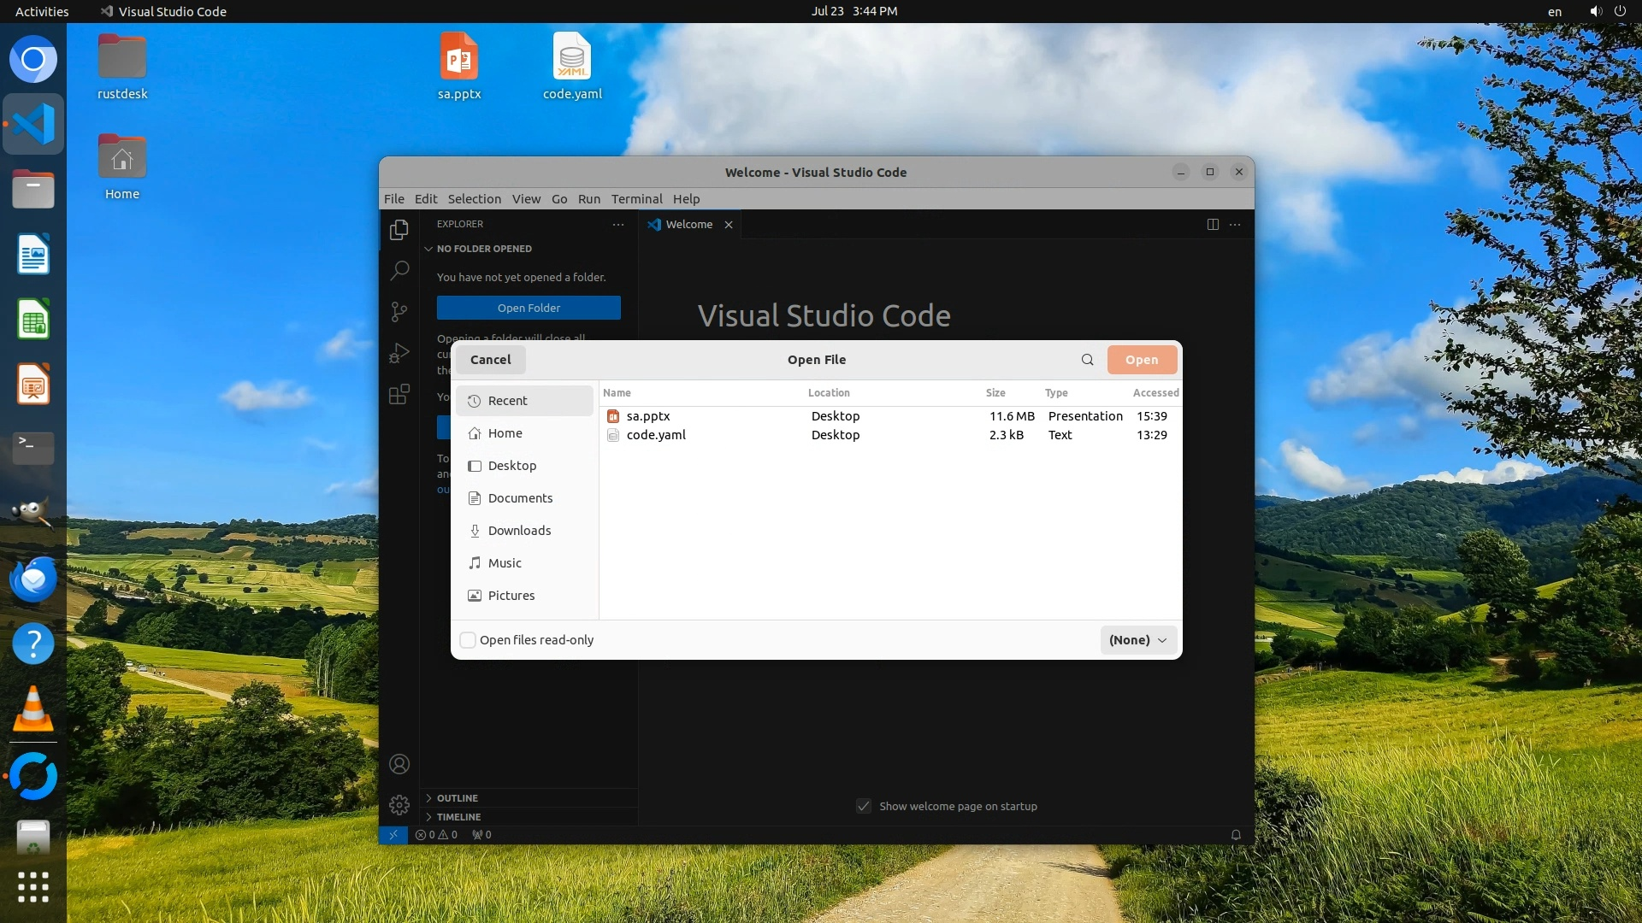
Task: Open the Search view in activity bar
Action: pos(399,271)
